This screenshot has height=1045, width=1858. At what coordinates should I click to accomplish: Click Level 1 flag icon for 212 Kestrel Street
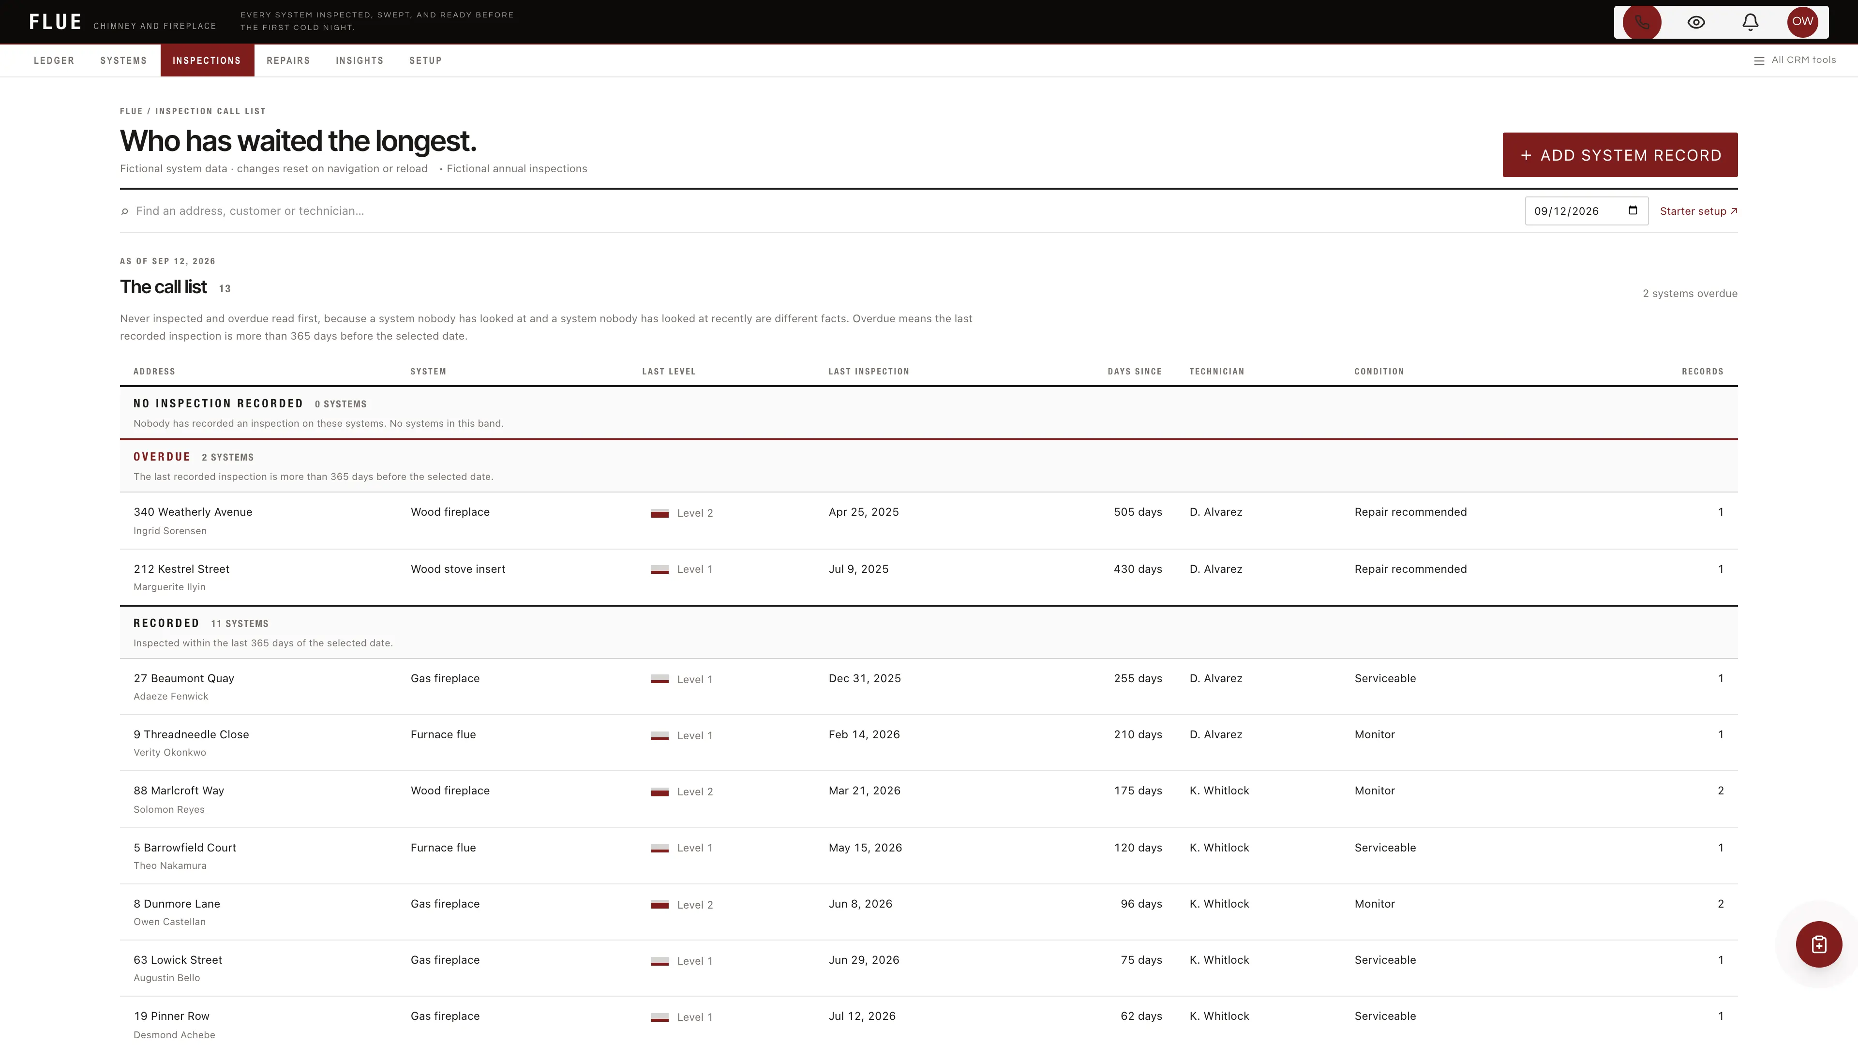pos(659,569)
